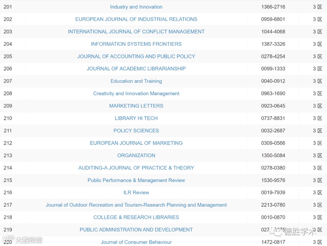The height and width of the screenshot is (246, 327).
Task: Open European Journal of Marketing link
Action: point(136,143)
